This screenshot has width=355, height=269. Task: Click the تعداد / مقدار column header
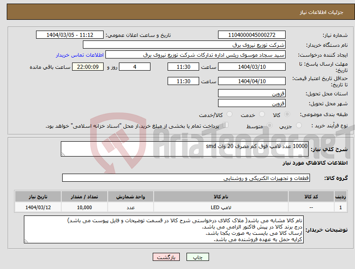[x=84, y=197]
